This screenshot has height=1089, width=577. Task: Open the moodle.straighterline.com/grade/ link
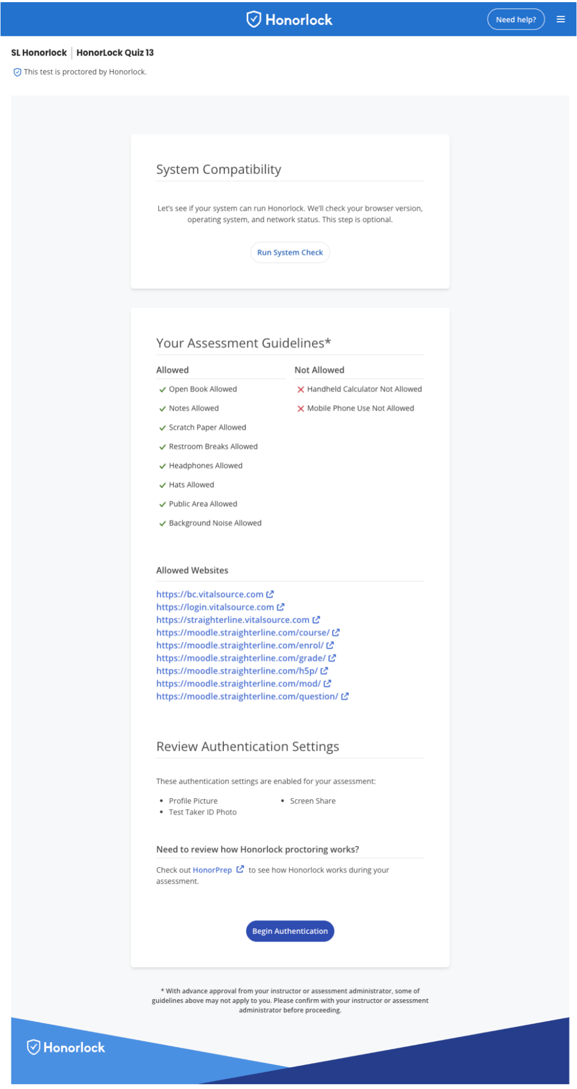[x=240, y=658]
